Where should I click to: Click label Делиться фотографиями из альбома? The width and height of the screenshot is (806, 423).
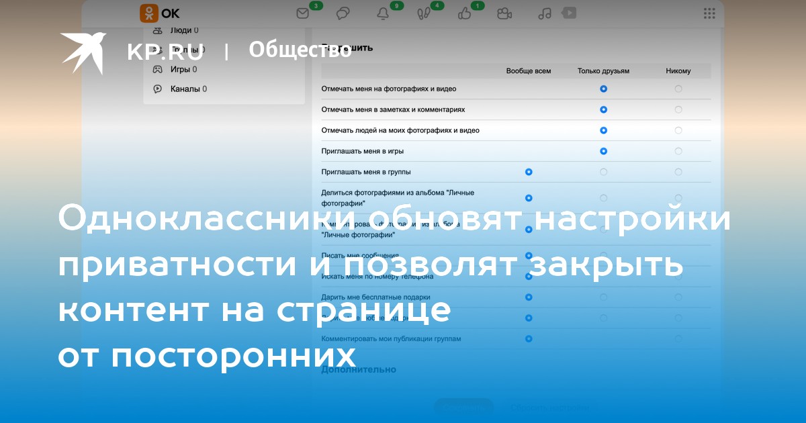point(398,197)
